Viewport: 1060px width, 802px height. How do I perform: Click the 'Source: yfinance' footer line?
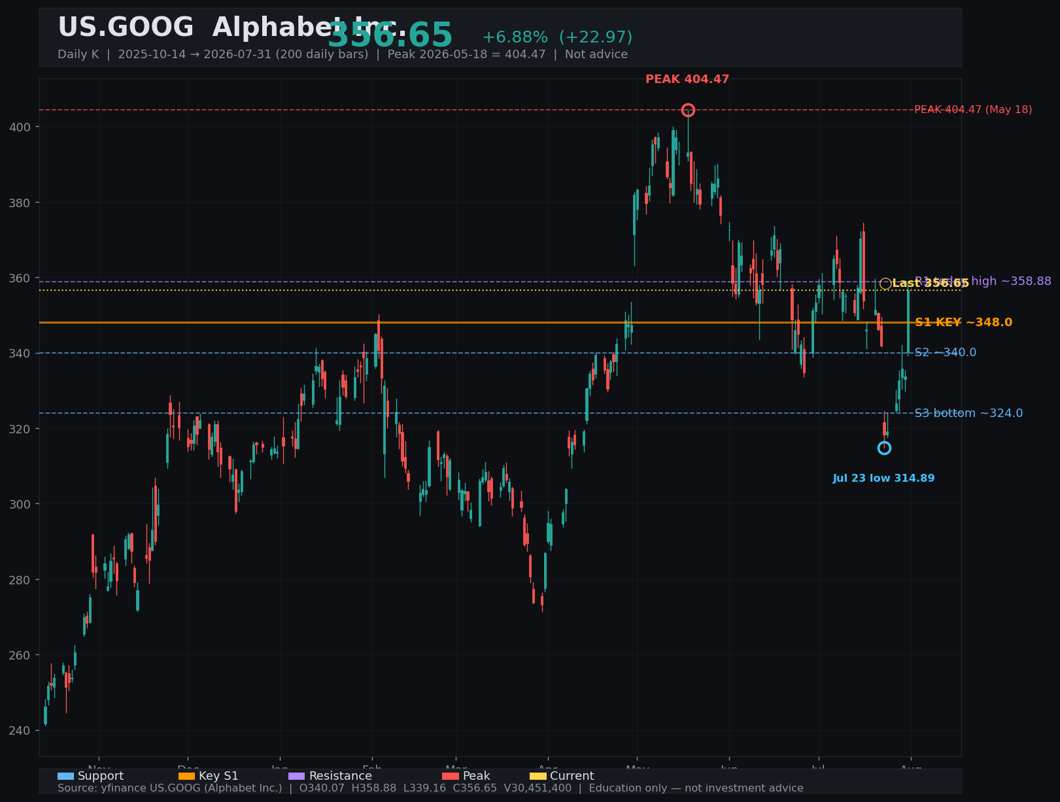pyautogui.click(x=430, y=788)
